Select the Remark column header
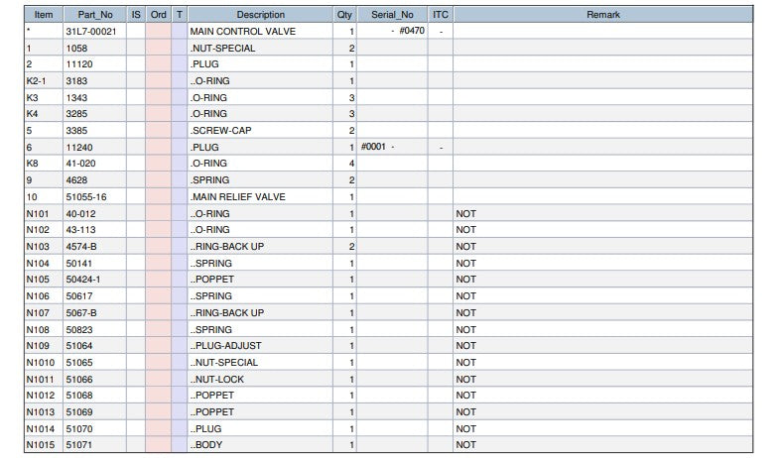This screenshot has height=458, width=783. (x=602, y=15)
